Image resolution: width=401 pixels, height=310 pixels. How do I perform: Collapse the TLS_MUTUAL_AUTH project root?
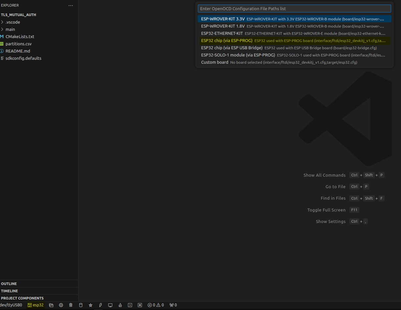[39, 15]
